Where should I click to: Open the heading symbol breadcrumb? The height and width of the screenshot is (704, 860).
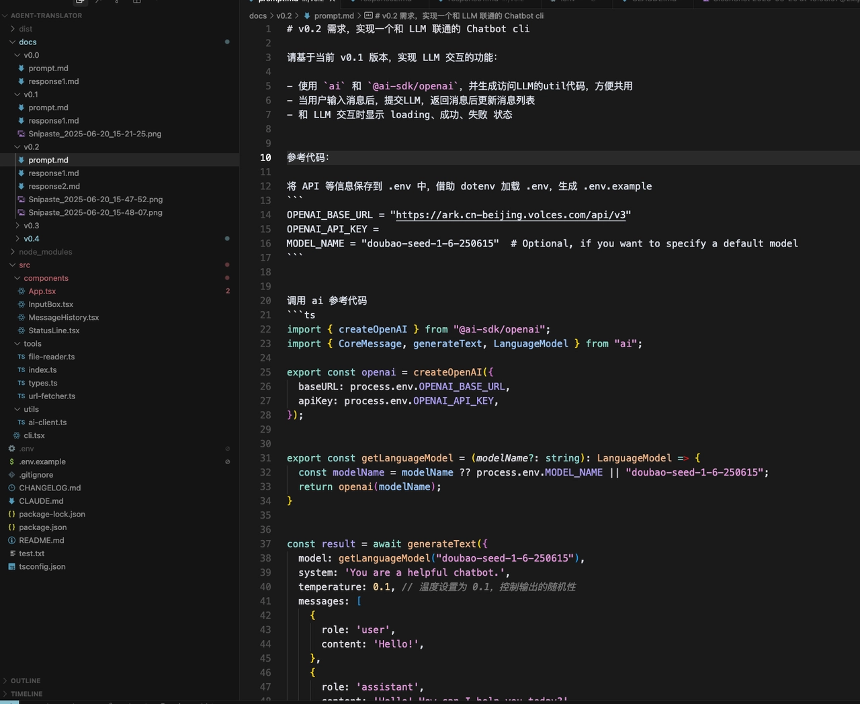[454, 15]
